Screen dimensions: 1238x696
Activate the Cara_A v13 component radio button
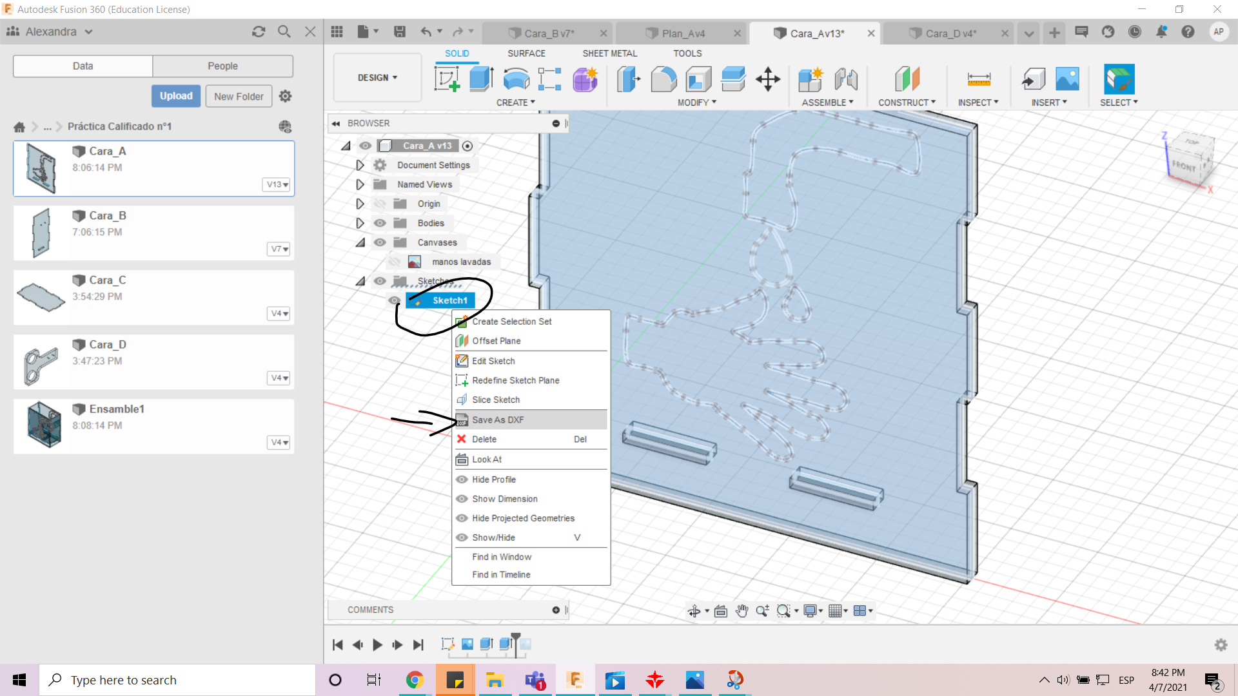coord(467,146)
